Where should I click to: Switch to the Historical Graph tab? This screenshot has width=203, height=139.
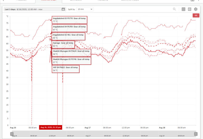[49, 1]
